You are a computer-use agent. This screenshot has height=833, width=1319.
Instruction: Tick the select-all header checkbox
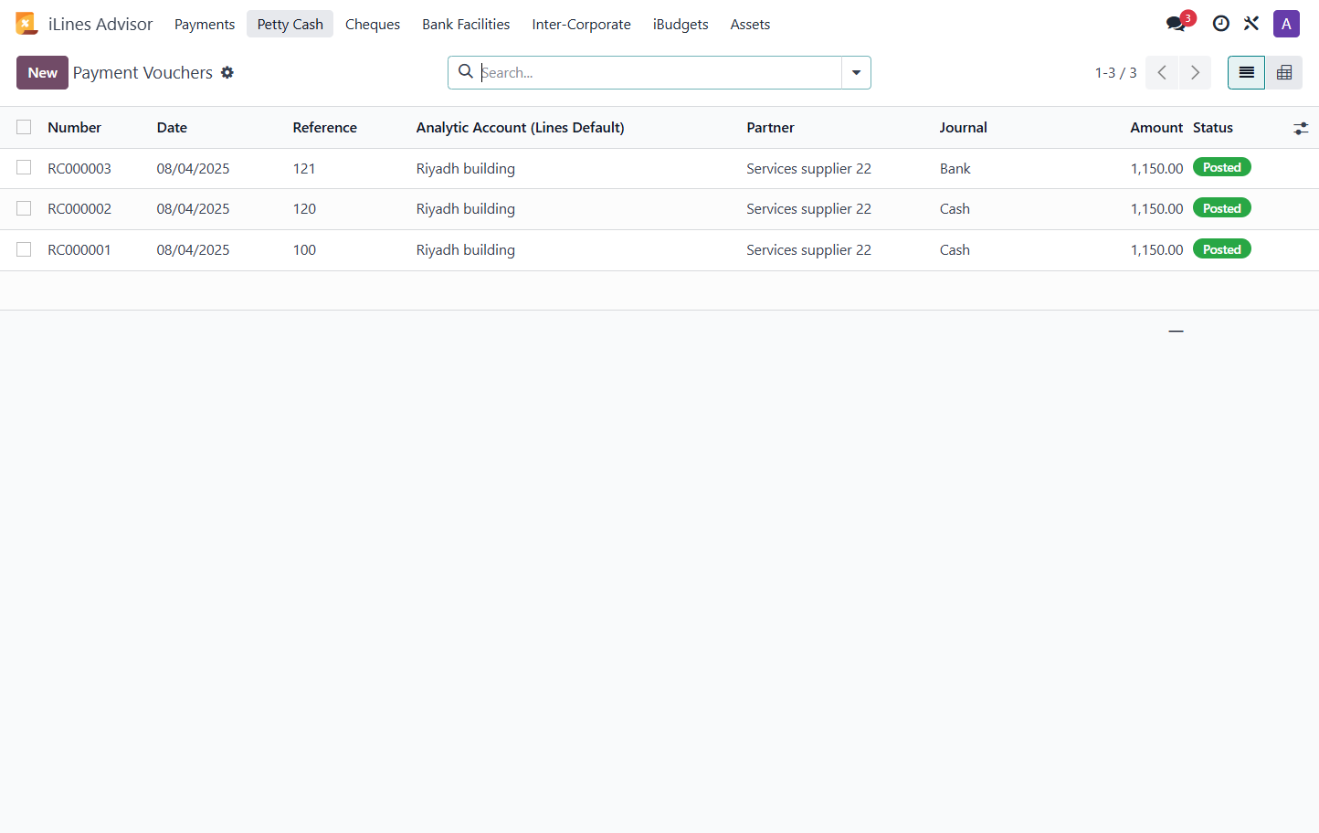24,127
